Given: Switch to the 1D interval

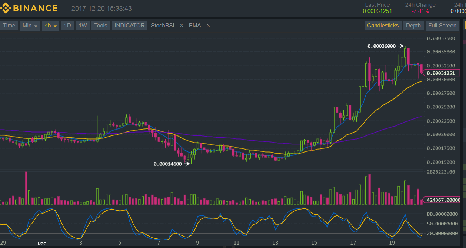Looking at the screenshot, I should coord(67,26).
